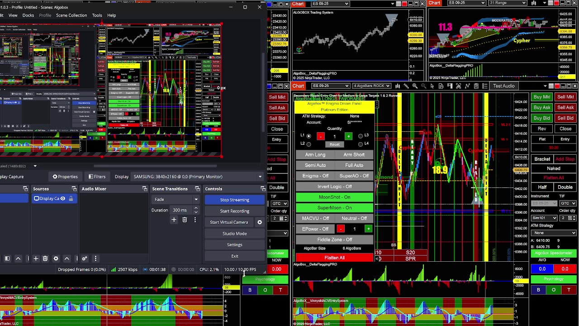579x326 pixels.
Task: Open the 31 Range interval dropdown
Action: click(x=507, y=3)
